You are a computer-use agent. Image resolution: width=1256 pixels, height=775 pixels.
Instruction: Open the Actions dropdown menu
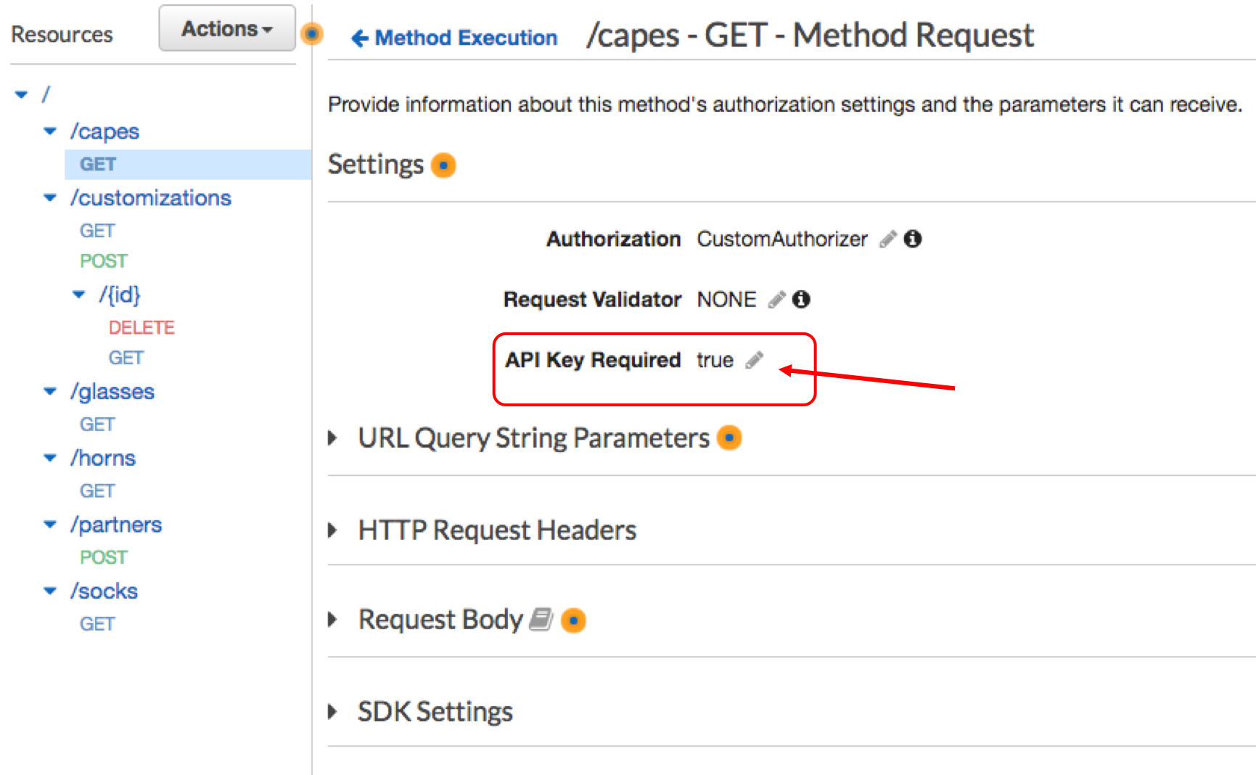[227, 28]
